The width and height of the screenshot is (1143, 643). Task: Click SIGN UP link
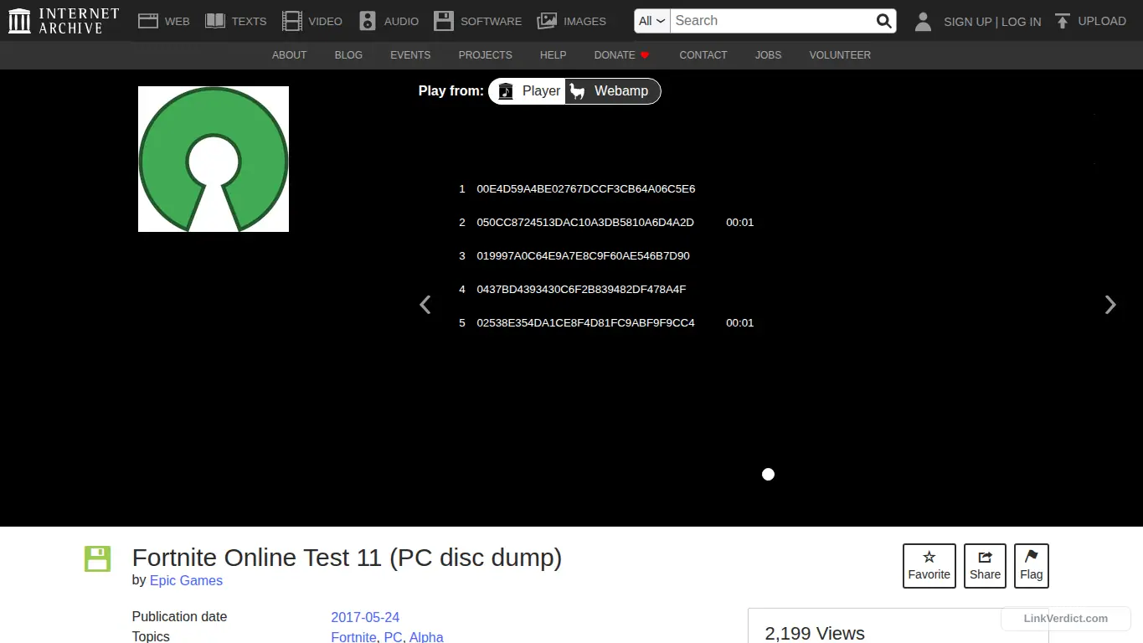coord(967,22)
